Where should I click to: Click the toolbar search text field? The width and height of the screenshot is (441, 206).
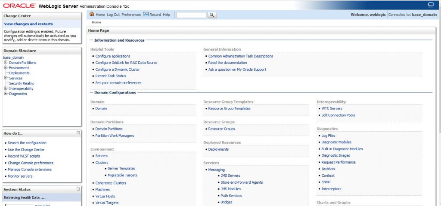pos(191,15)
